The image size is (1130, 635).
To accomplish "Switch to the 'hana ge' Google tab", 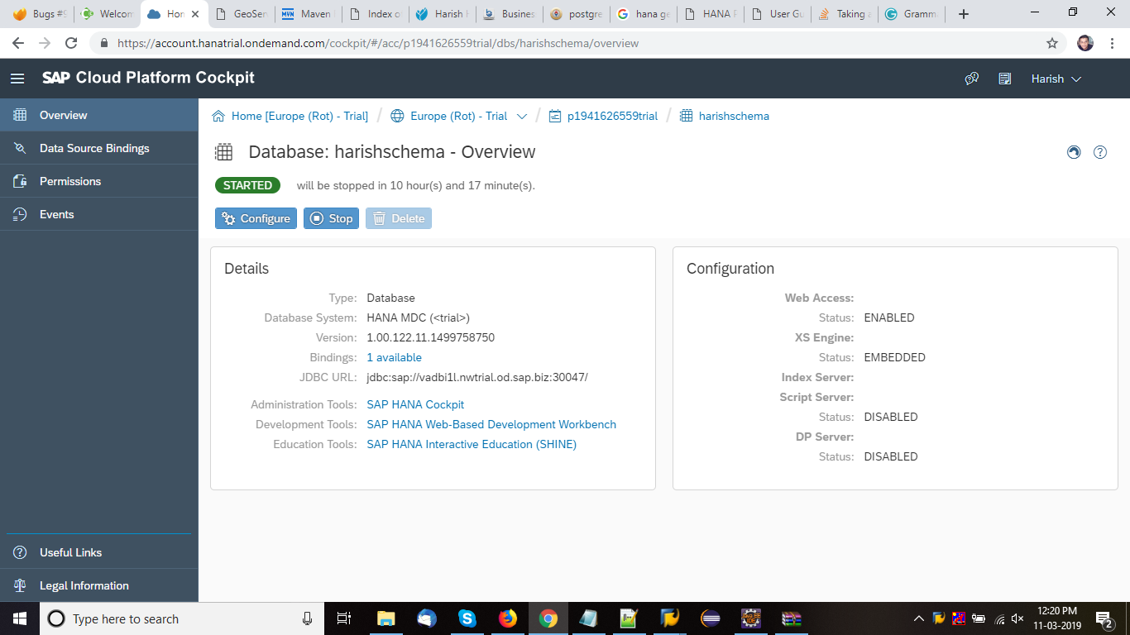I will 643,14.
